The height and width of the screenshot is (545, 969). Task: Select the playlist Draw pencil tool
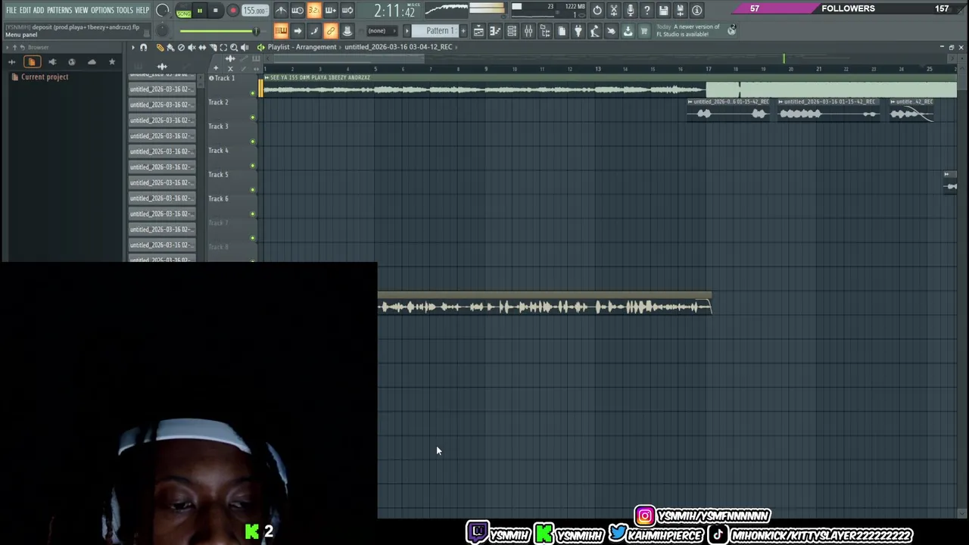pyautogui.click(x=160, y=47)
